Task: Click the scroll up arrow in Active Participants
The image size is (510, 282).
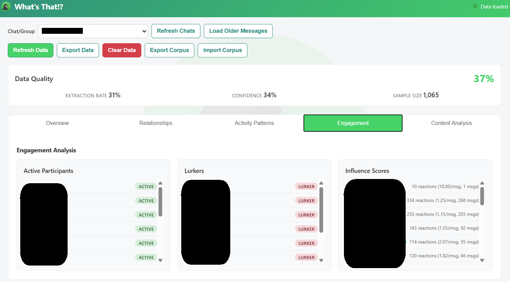Action: coord(161,183)
